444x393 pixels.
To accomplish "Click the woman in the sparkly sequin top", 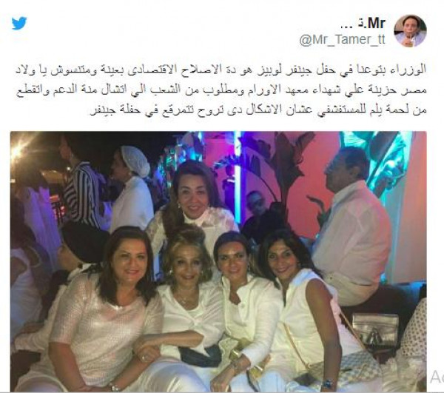I will (107, 309).
